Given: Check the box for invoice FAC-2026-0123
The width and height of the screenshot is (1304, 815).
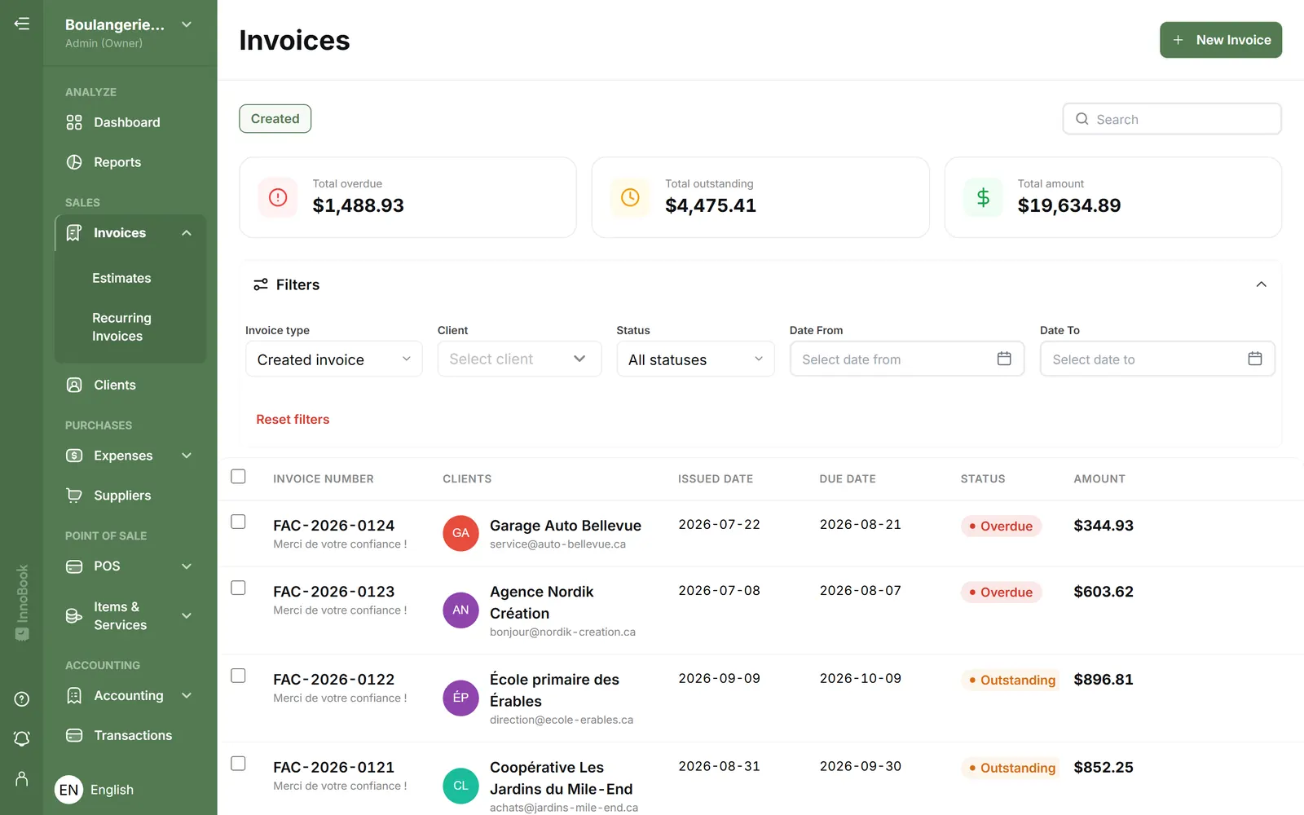Looking at the screenshot, I should (x=238, y=588).
